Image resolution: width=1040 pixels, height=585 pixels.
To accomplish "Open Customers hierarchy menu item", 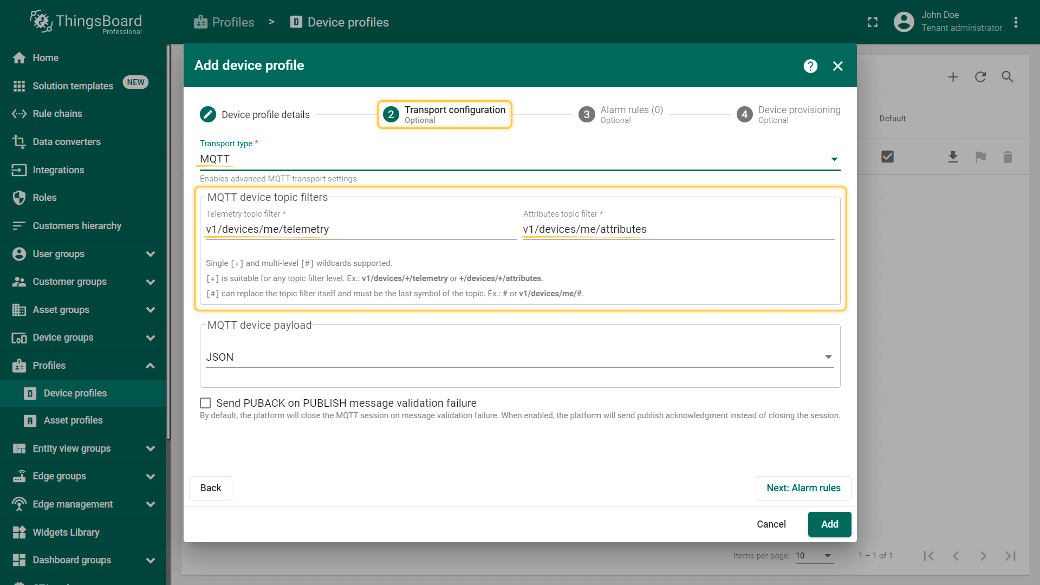I will tap(83, 226).
